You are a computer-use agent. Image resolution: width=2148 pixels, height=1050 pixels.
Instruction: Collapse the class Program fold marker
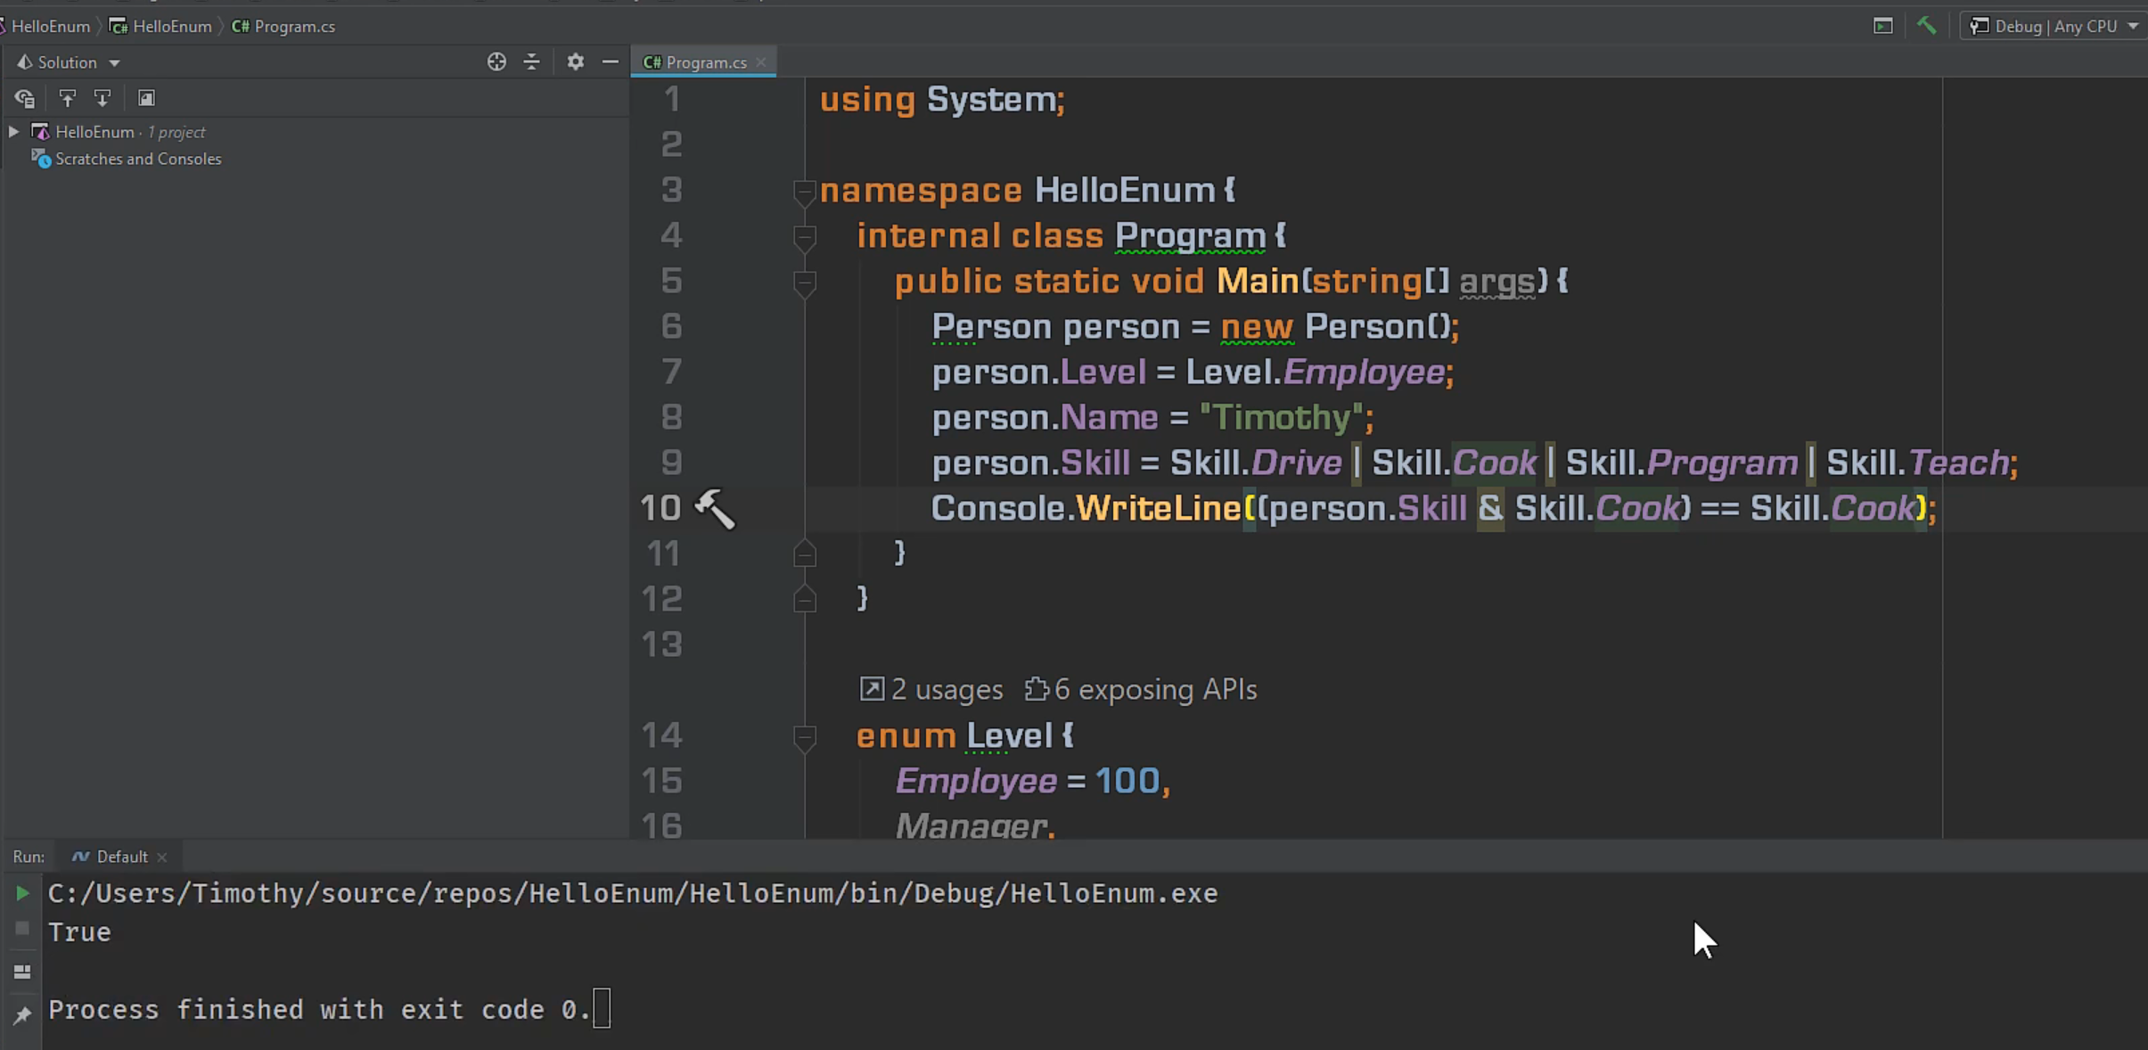[804, 237]
